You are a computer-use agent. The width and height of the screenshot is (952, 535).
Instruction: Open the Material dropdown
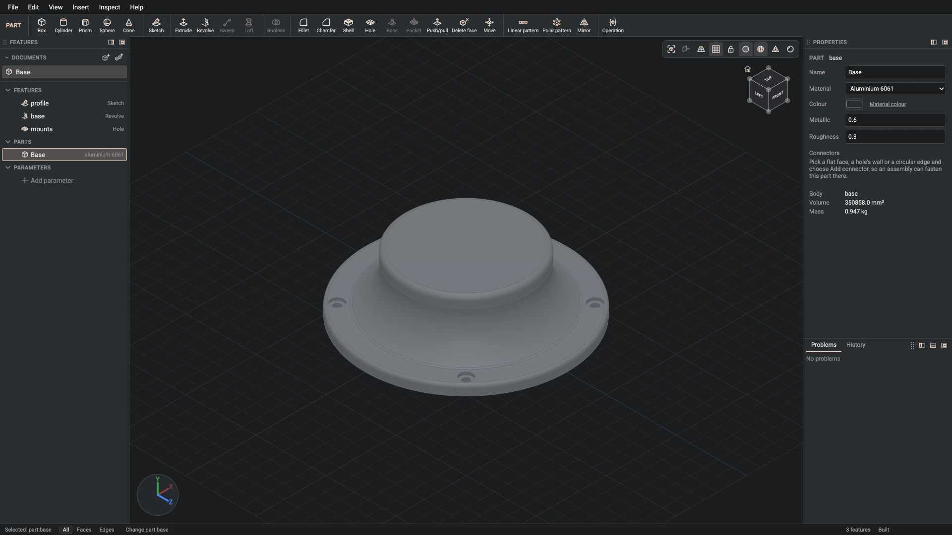(895, 89)
